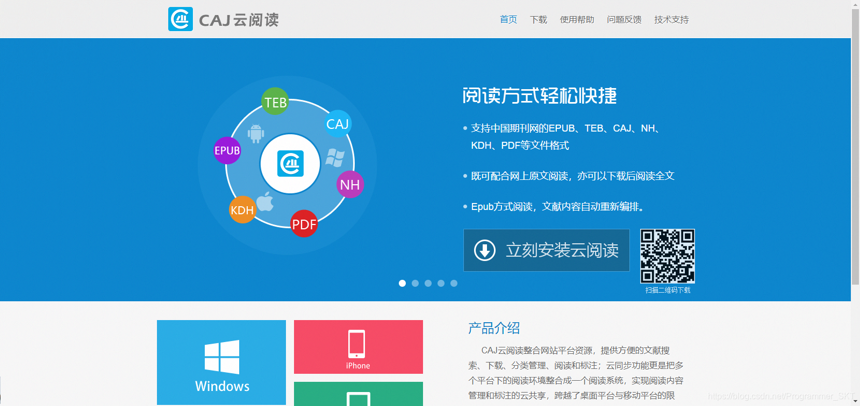The width and height of the screenshot is (860, 406).
Task: Click the text Epub方式阅读，文献内容自动重新编排。
Action: [559, 207]
